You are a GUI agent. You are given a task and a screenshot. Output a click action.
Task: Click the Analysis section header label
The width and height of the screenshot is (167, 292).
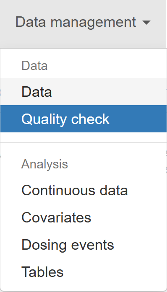(44, 164)
